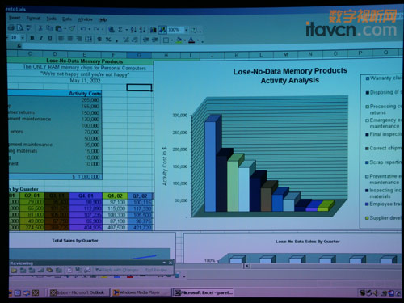The height and width of the screenshot is (303, 404).
Task: Click Inbox - Microsoft Outlook taskbar button
Action: tap(80, 292)
